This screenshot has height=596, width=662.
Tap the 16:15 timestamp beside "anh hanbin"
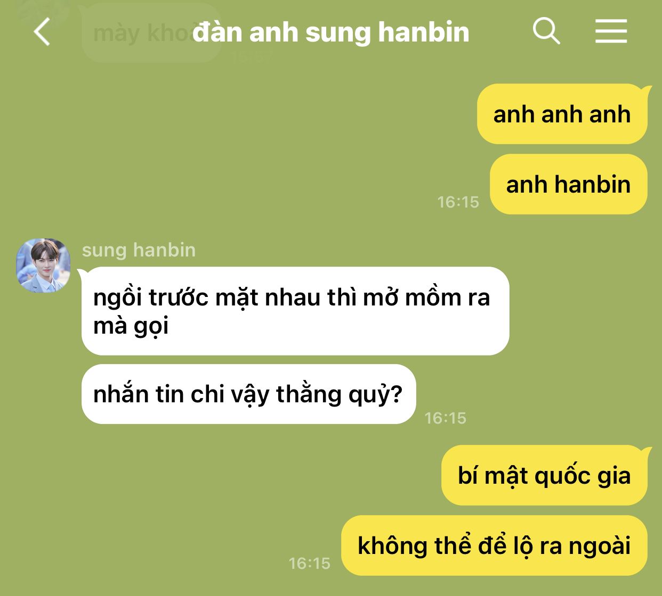pos(458,202)
